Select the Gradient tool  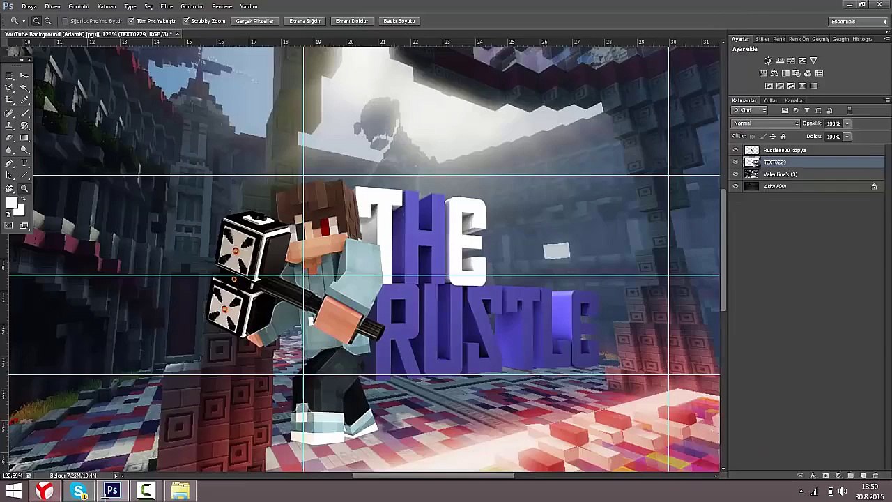pos(24,138)
